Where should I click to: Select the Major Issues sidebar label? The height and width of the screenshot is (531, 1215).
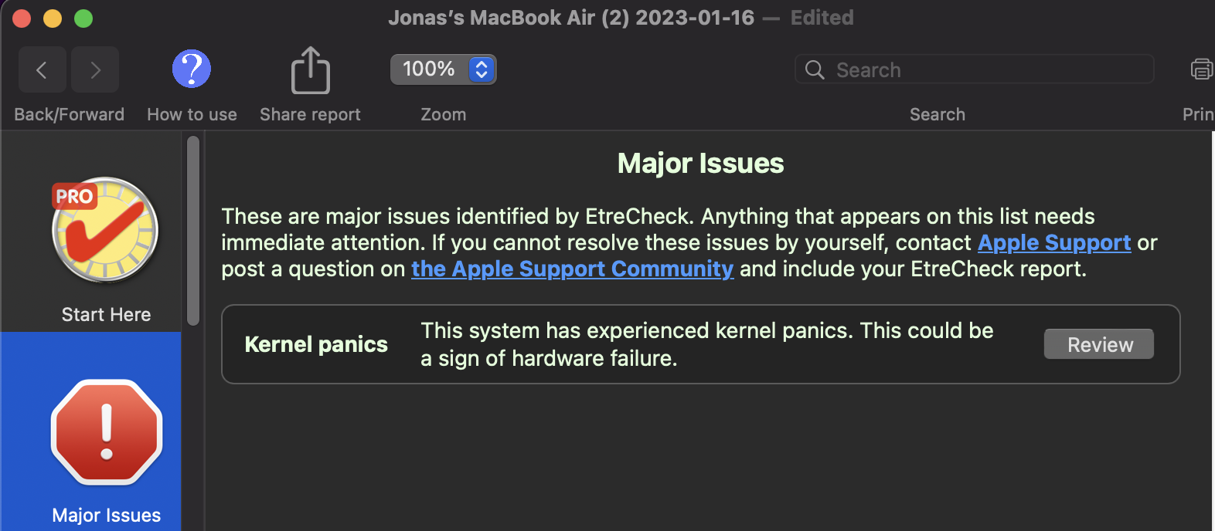(107, 515)
